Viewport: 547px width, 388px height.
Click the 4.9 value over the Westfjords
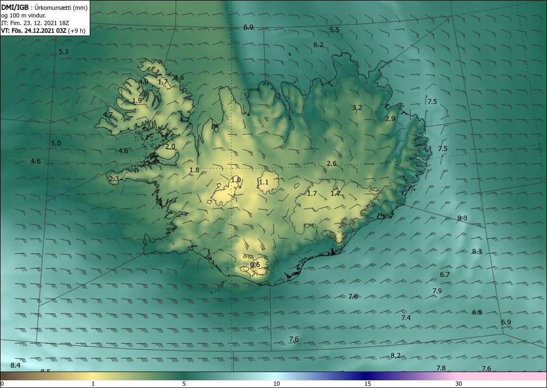(x=143, y=82)
